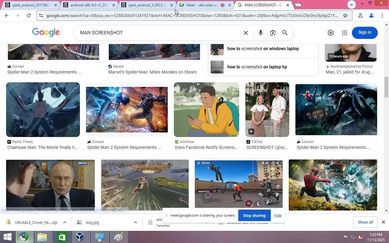Launch the Store app from taskbar
Screen dimensions: 389x243
pyautogui.click(x=62, y=237)
